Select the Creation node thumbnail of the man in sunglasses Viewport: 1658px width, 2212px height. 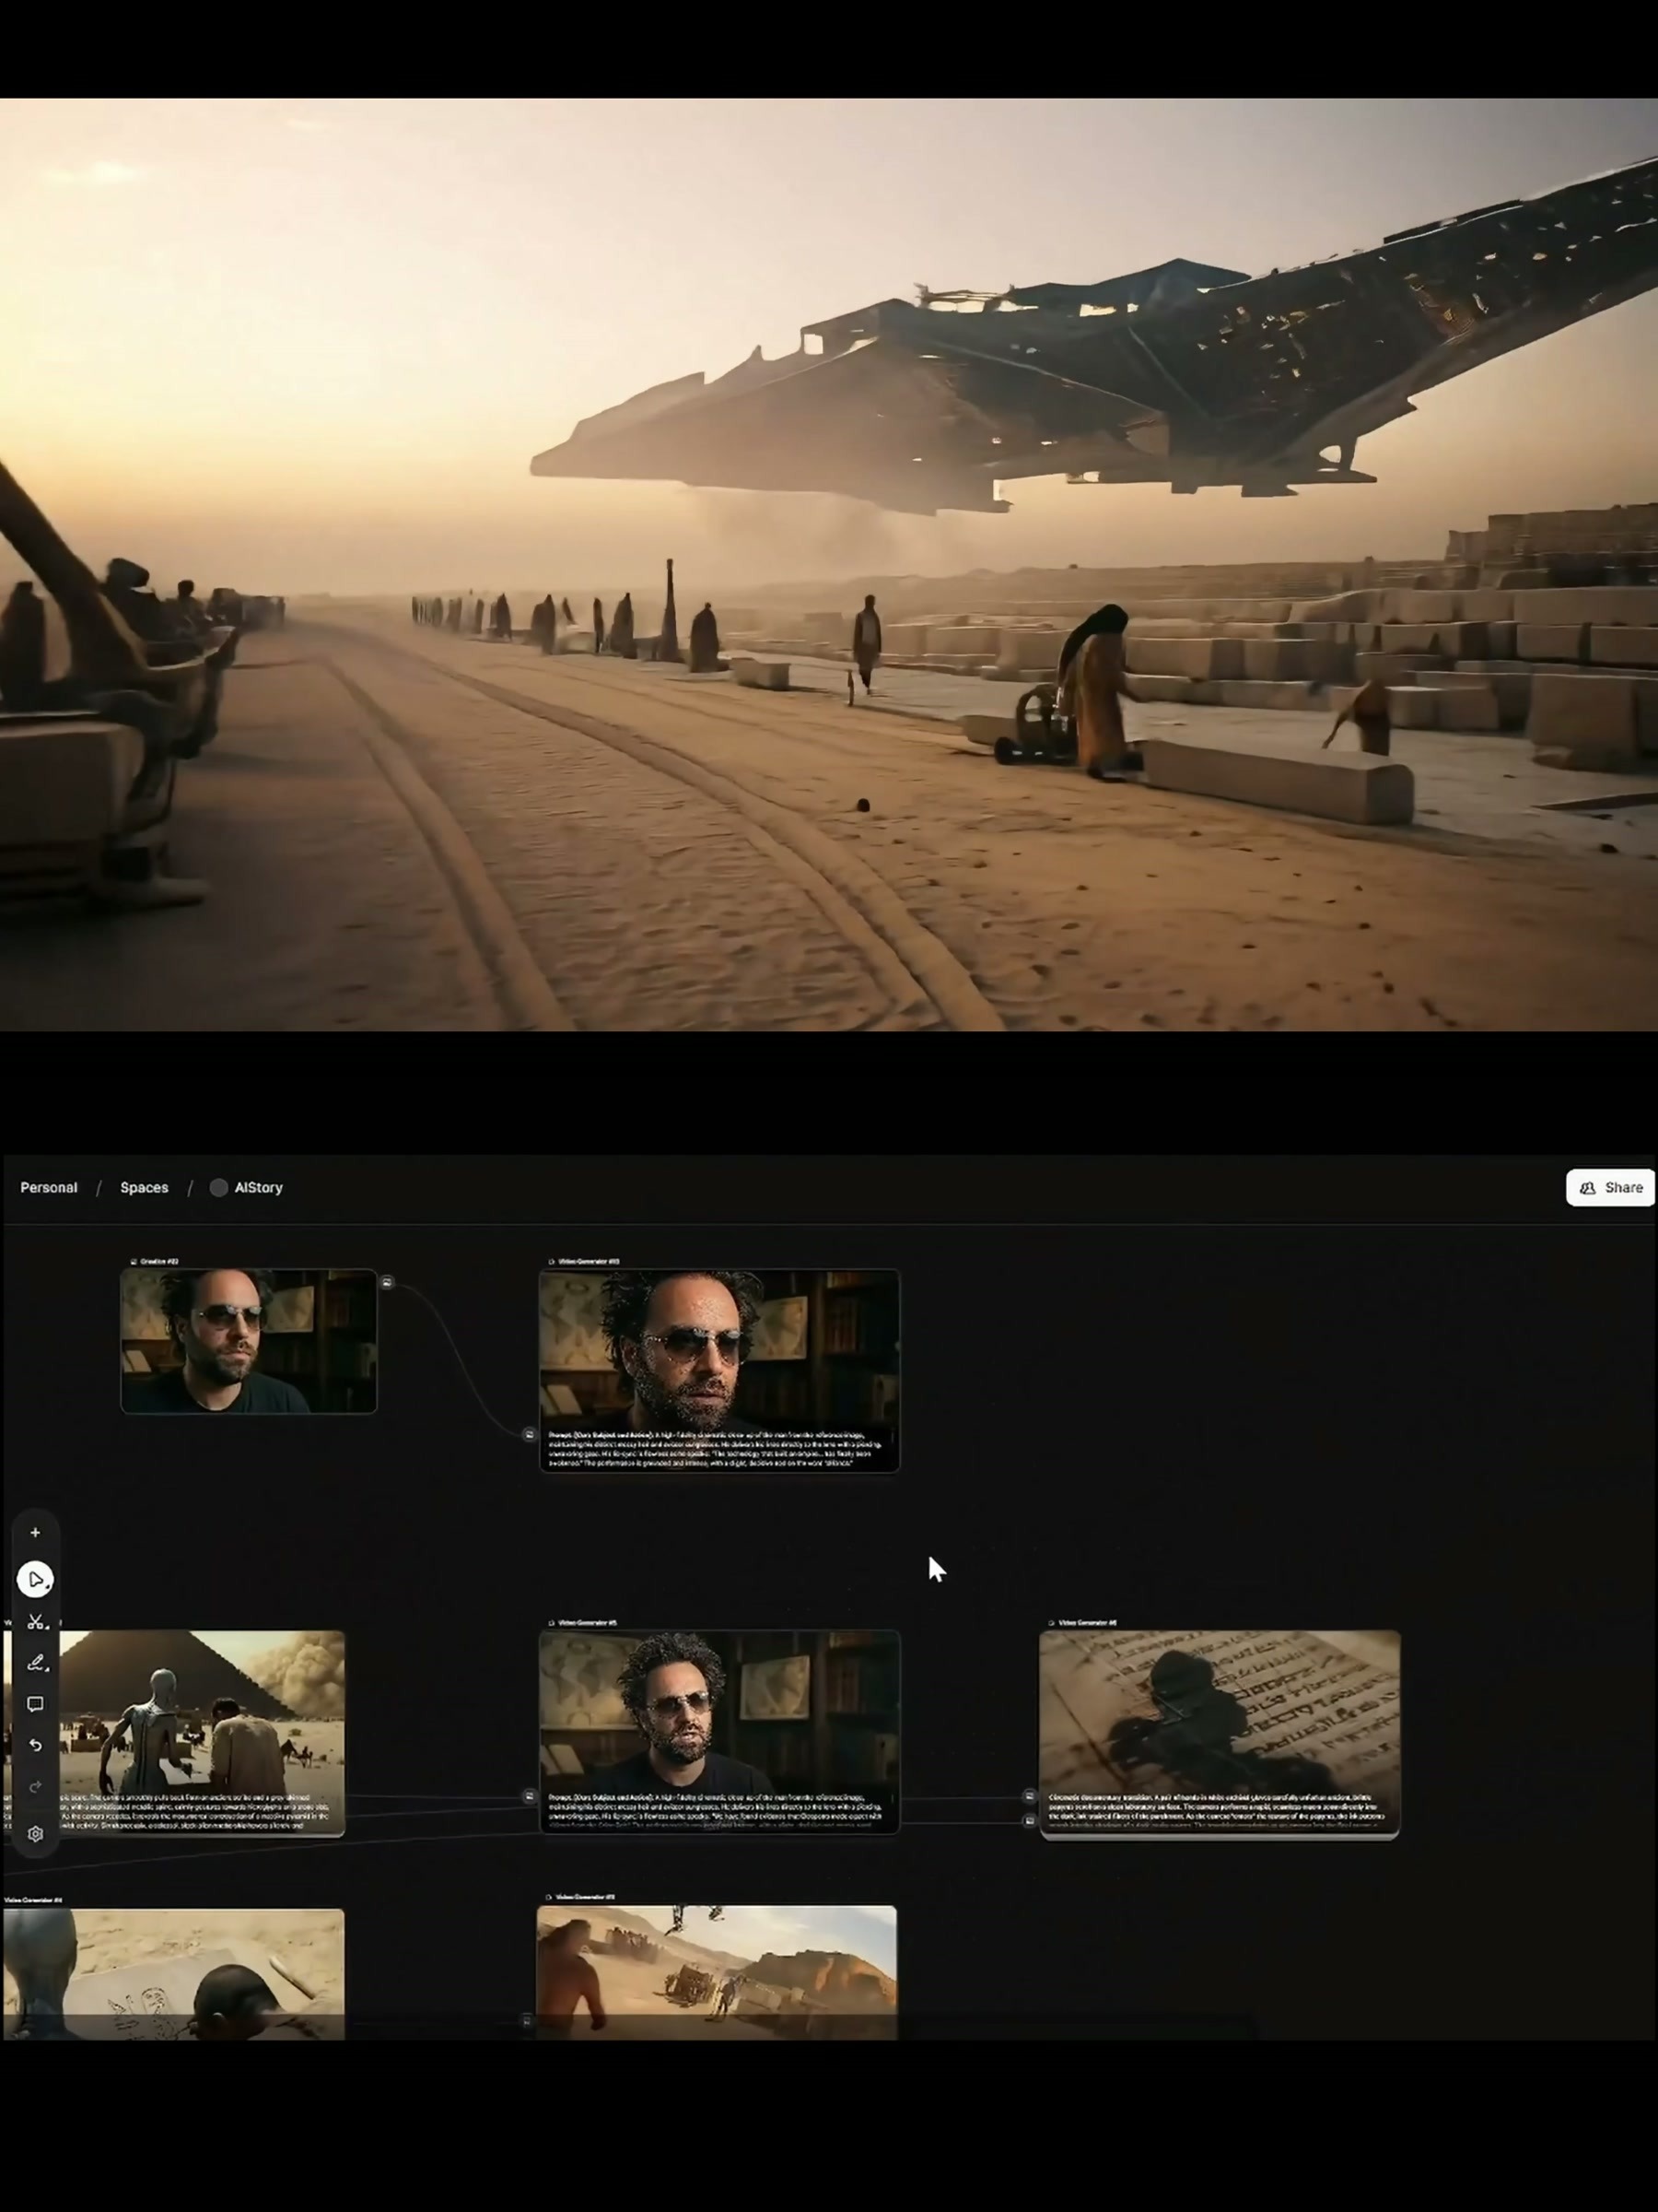[249, 1341]
